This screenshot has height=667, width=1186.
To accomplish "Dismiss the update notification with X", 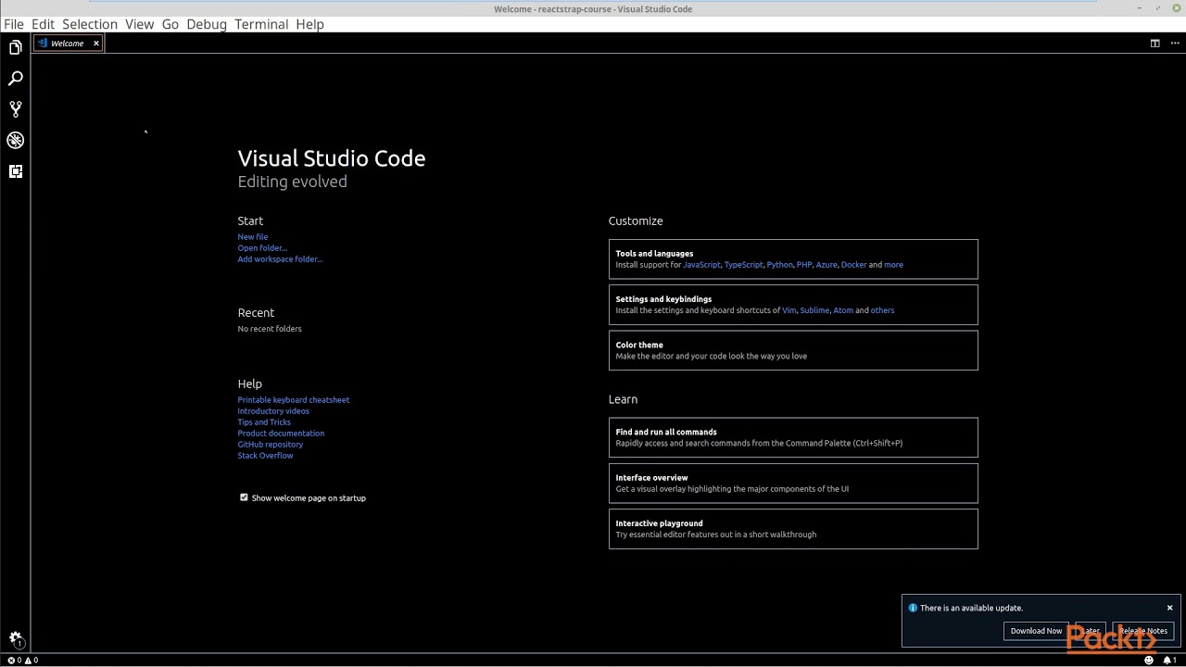I will point(1169,608).
